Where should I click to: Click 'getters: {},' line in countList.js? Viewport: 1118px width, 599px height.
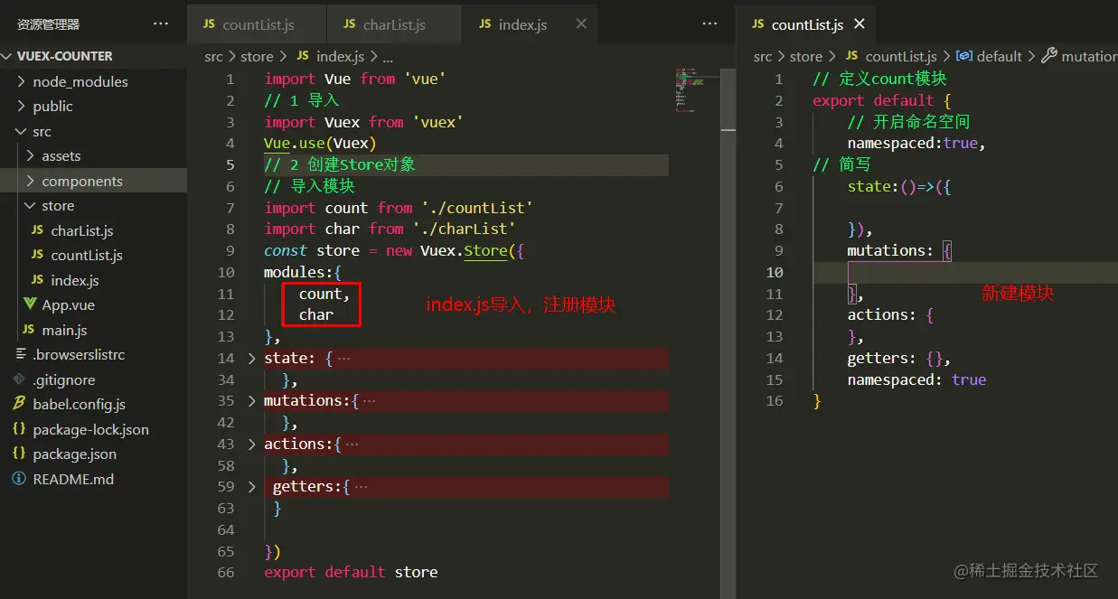899,359
